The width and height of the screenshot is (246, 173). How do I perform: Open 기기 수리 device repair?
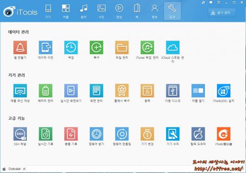tap(173, 134)
